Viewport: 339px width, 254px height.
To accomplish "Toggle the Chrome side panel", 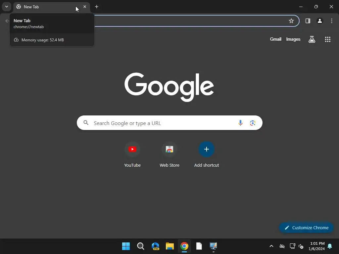I will [308, 21].
